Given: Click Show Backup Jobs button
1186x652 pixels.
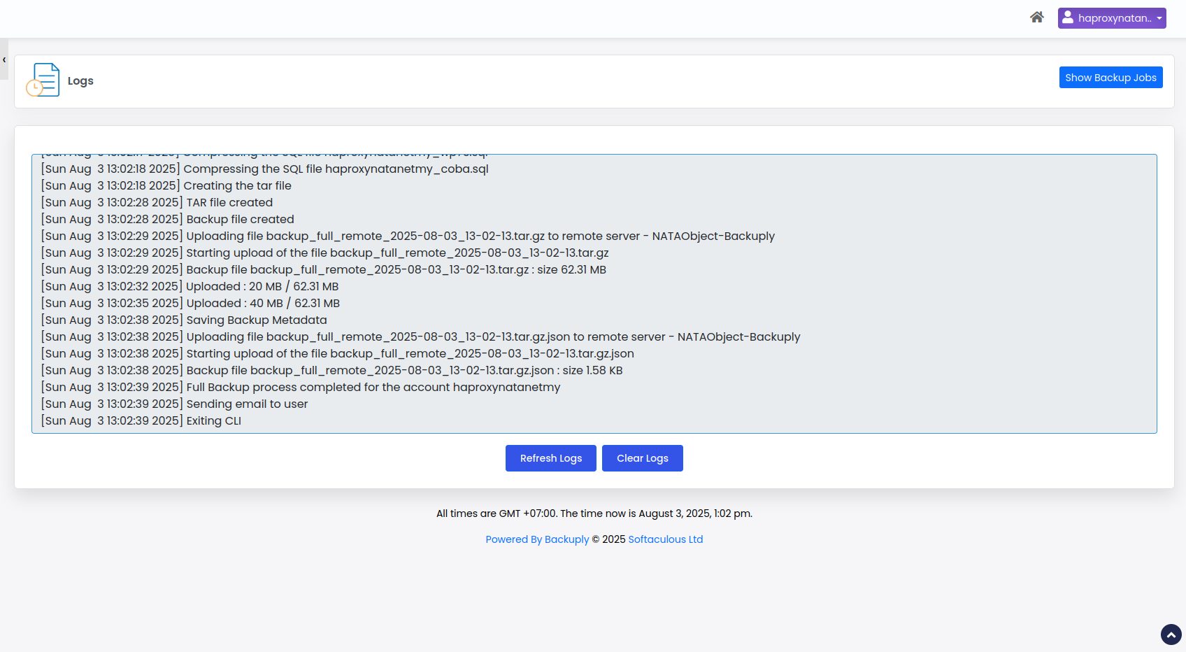Looking at the screenshot, I should point(1110,78).
